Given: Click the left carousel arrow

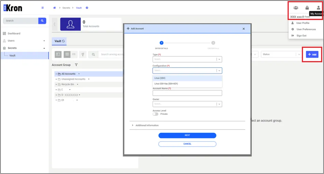Looking at the screenshot, I should pyautogui.click(x=55, y=24).
